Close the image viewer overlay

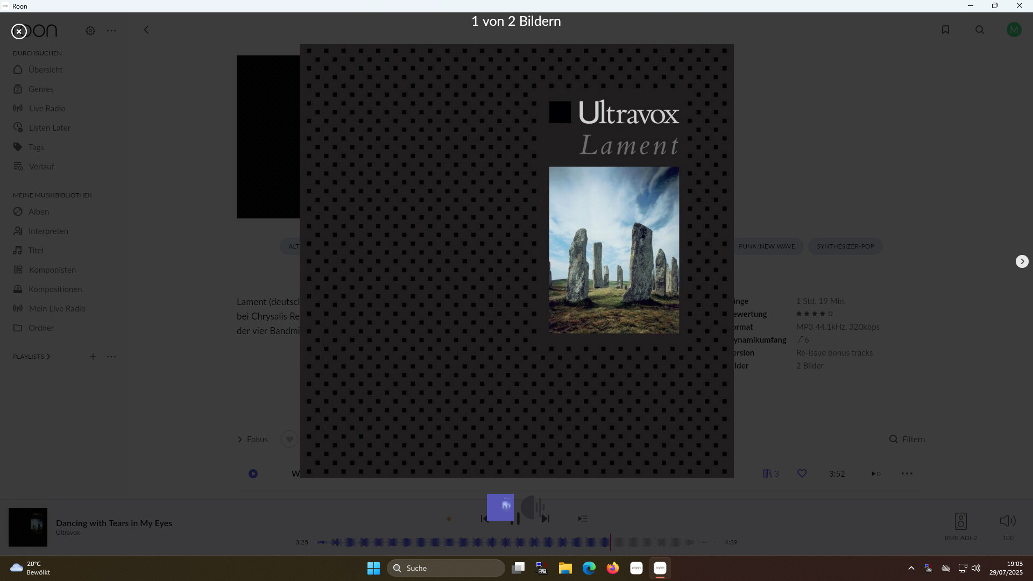coord(19,32)
